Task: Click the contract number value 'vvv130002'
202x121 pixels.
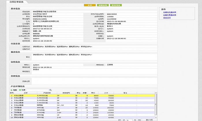Action: click(111, 19)
